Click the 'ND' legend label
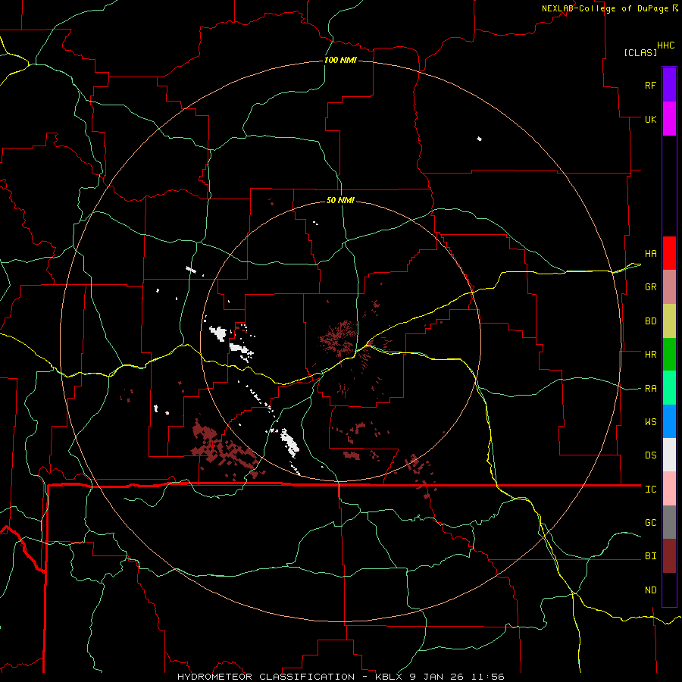 [x=651, y=590]
